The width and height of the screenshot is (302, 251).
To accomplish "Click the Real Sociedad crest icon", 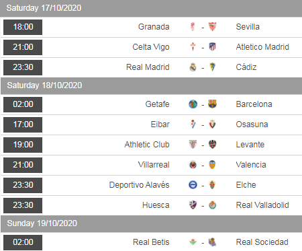I will coord(212,242).
